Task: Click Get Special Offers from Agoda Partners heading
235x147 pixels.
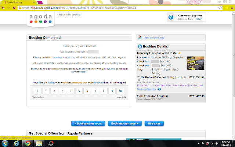Action: 60,133
